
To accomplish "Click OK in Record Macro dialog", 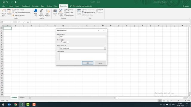I will [87, 63].
